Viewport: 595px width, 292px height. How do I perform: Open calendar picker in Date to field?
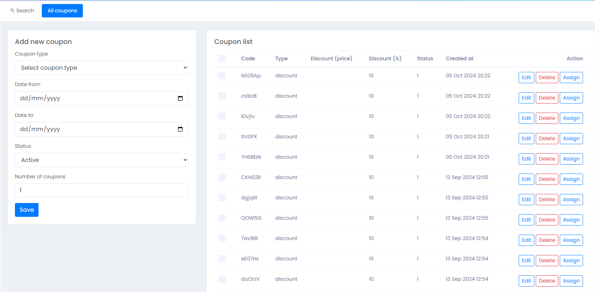tap(180, 129)
